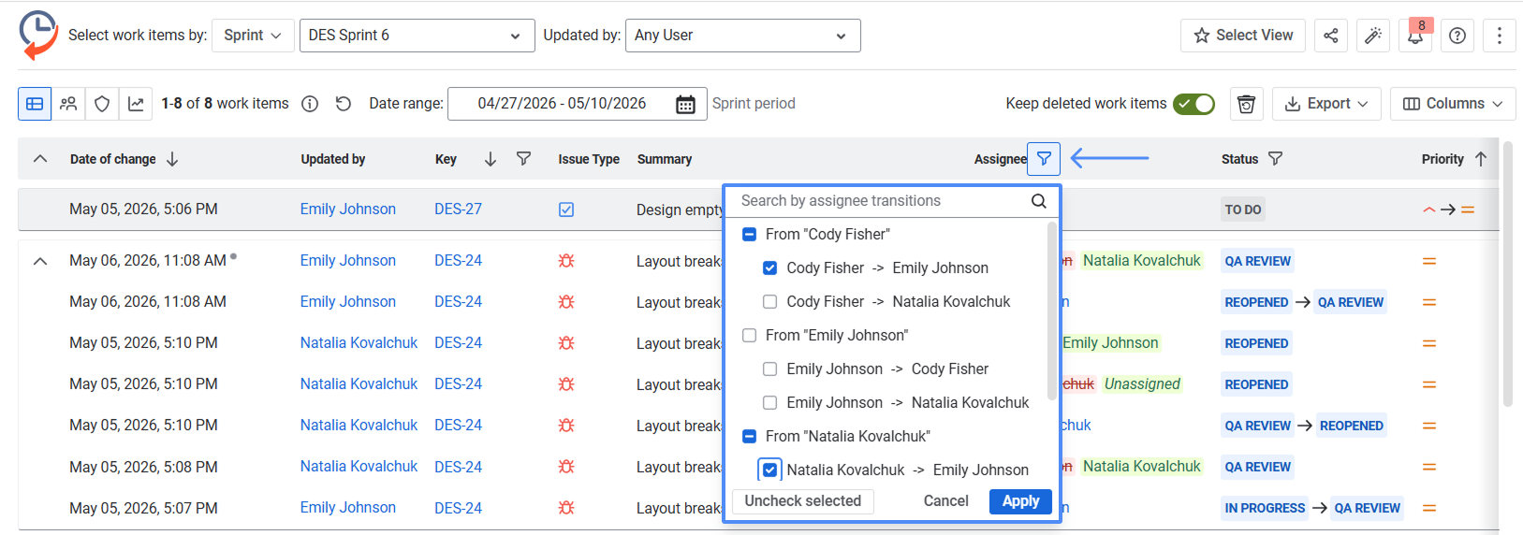Open help question mark icon
Viewport: 1523px width, 535px height.
coord(1457,36)
